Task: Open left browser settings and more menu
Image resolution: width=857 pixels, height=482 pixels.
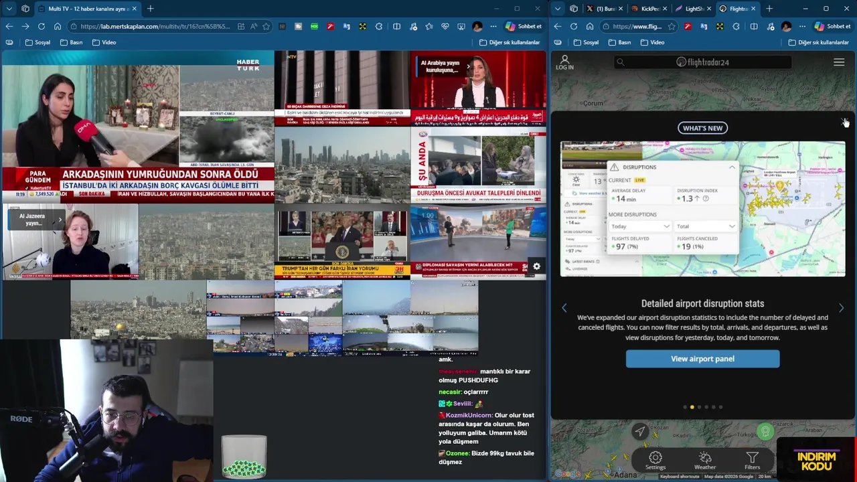Action: point(493,26)
